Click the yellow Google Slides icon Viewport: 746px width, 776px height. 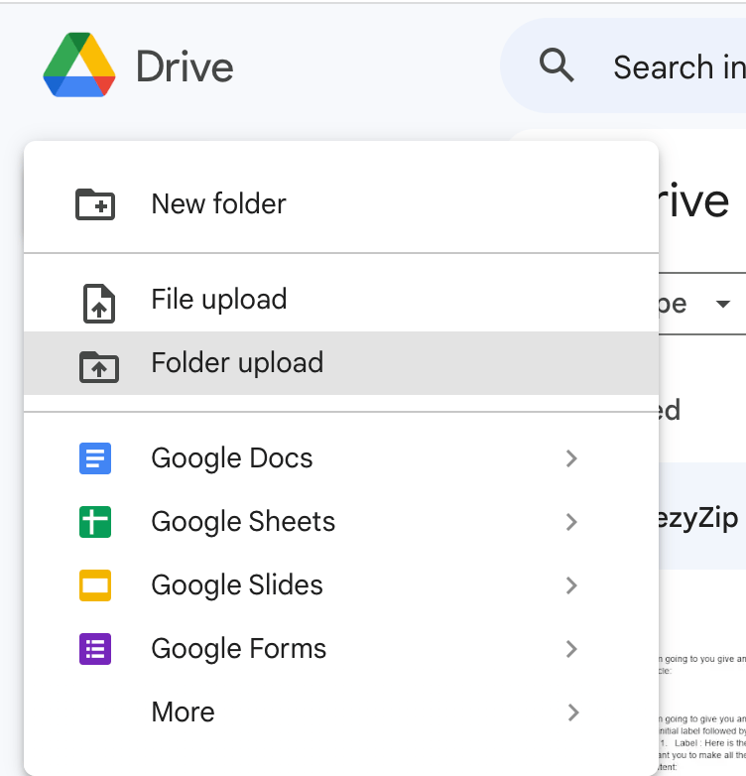[x=95, y=585]
